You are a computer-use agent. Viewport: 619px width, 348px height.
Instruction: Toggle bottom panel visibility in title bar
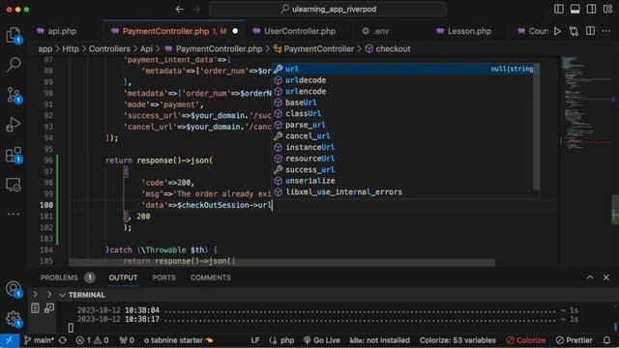(x=575, y=9)
